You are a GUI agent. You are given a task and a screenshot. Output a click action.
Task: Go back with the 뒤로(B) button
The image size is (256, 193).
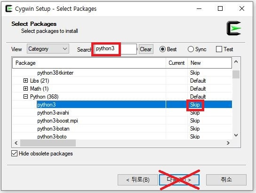point(137,180)
